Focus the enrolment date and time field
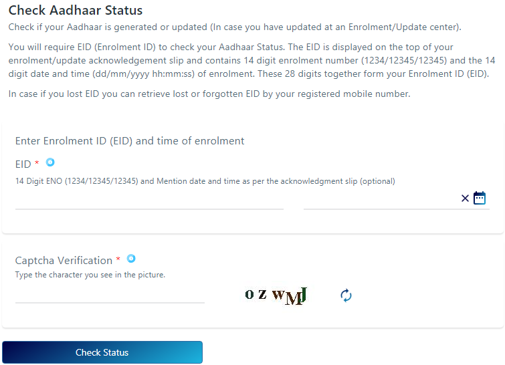The image size is (505, 365). 381,200
